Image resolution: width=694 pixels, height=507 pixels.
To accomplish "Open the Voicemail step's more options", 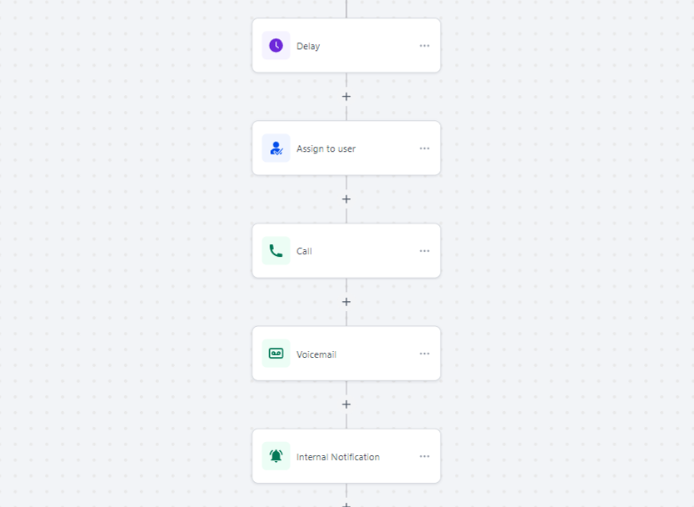I will click(425, 354).
